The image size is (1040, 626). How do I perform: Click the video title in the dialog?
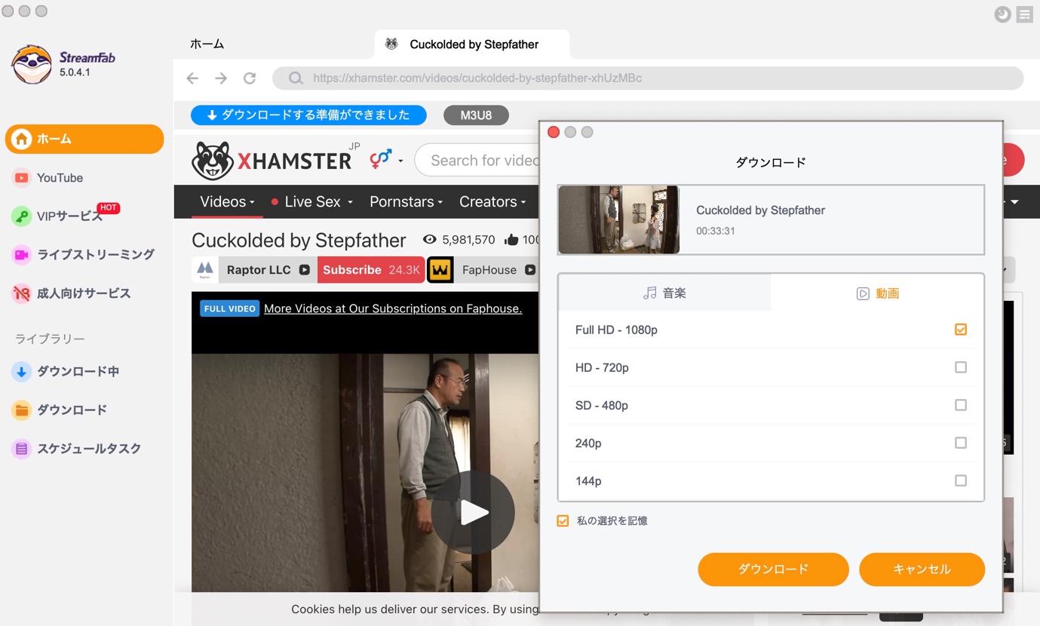point(760,210)
